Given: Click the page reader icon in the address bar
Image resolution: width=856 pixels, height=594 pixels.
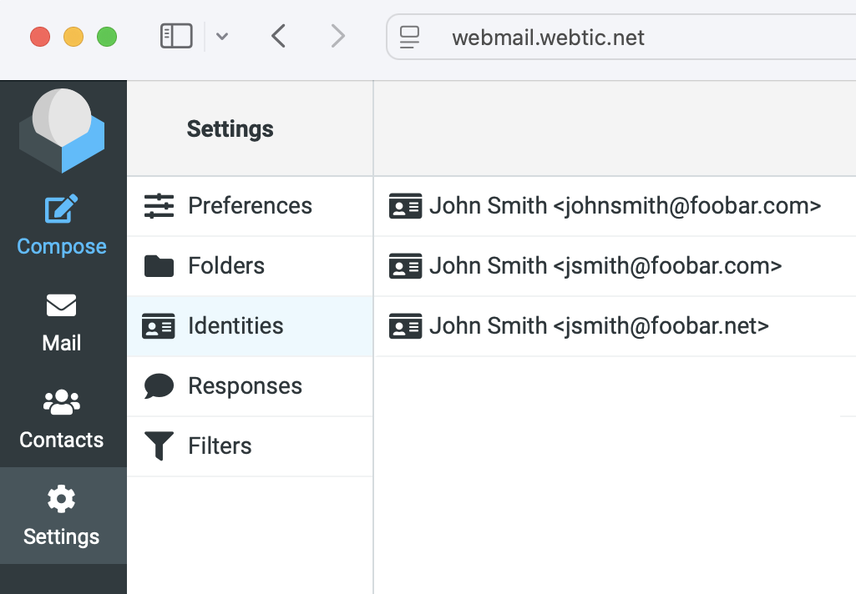Looking at the screenshot, I should (409, 37).
